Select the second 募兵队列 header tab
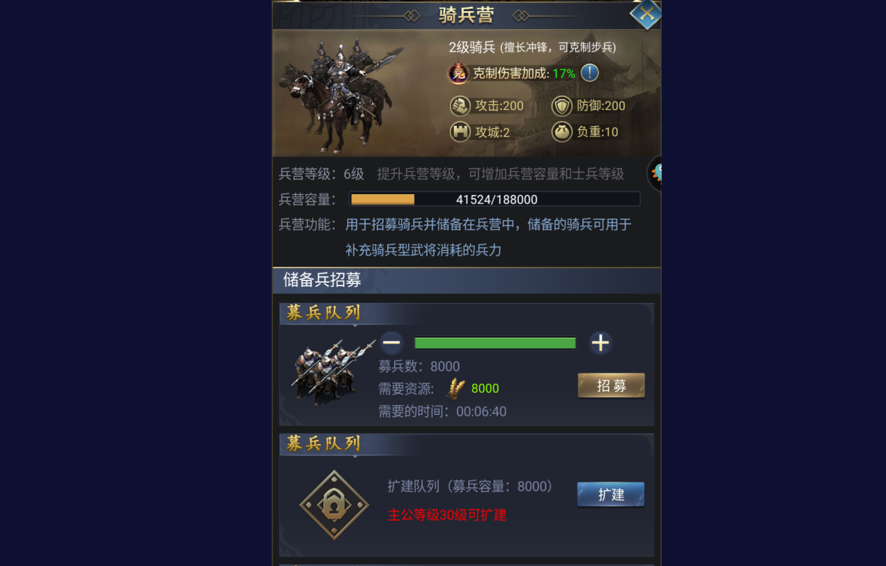Image resolution: width=886 pixels, height=566 pixels. click(x=324, y=443)
